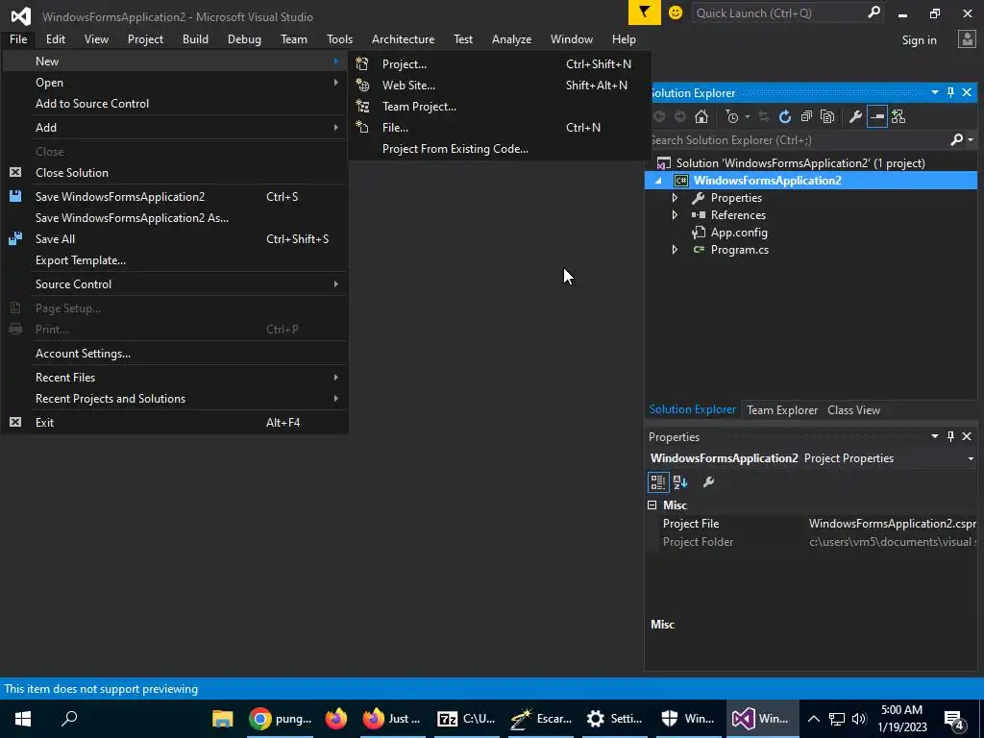Click the taskbar volume speaker icon
The width and height of the screenshot is (984, 738).
pos(859,719)
